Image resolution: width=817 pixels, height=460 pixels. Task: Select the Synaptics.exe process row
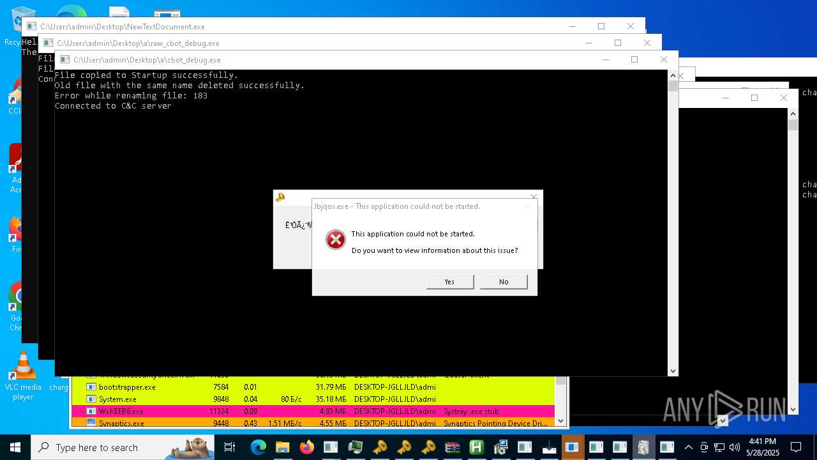[x=313, y=423]
